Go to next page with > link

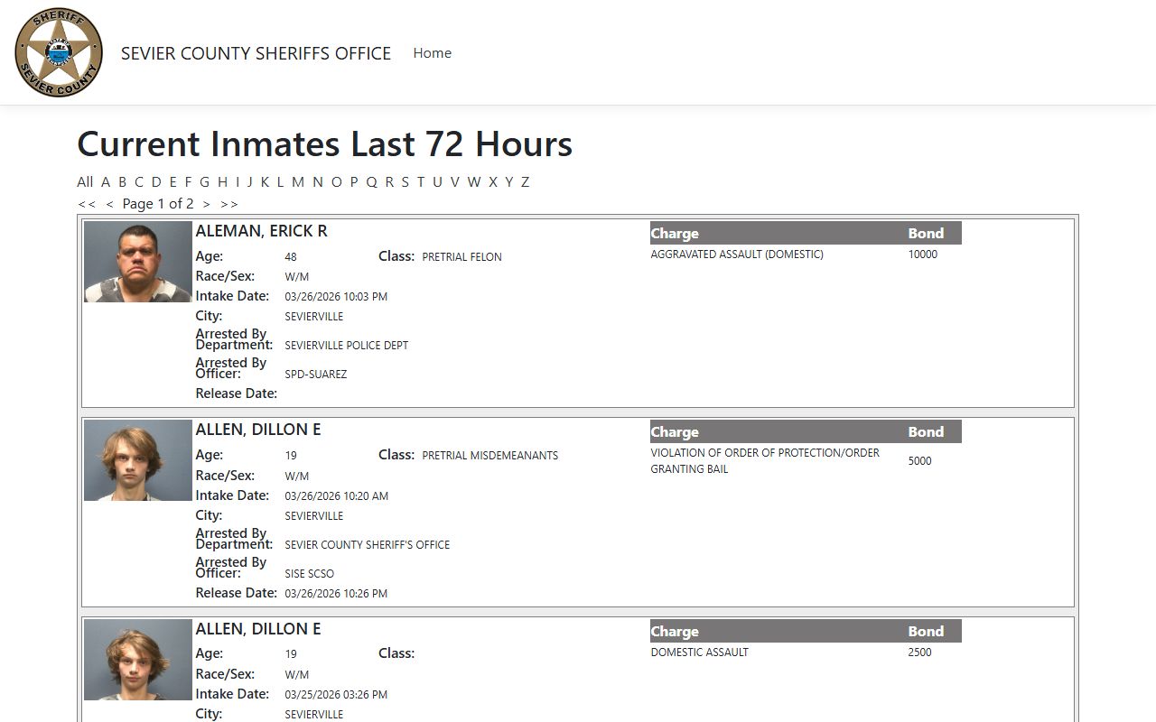pyautogui.click(x=206, y=204)
